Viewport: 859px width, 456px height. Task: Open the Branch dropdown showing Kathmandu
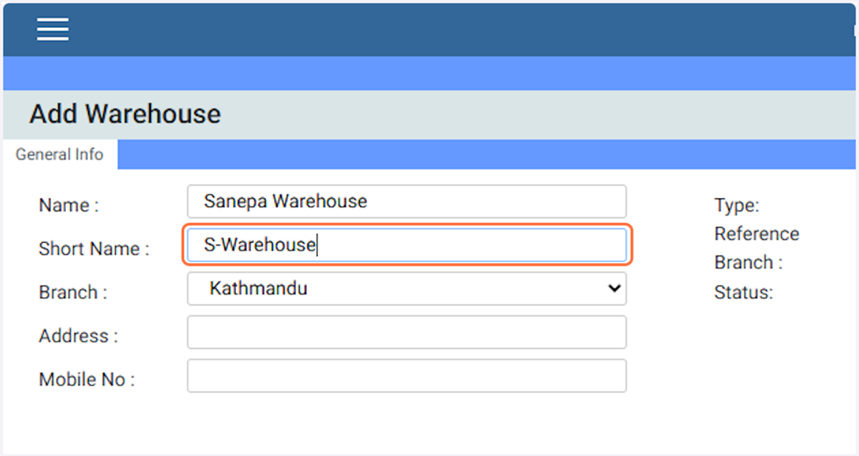(395, 289)
